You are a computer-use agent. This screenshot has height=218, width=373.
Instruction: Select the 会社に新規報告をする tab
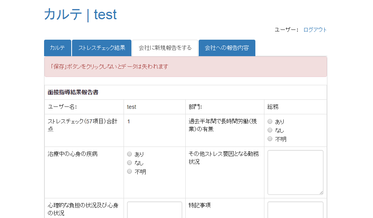[165, 48]
